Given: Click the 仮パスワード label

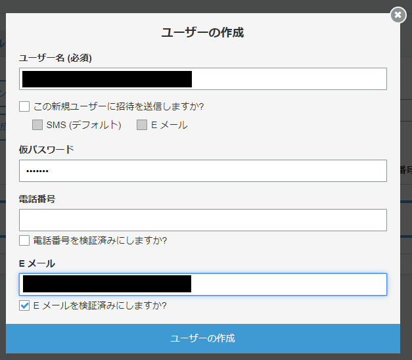Looking at the screenshot, I should coord(46,150).
